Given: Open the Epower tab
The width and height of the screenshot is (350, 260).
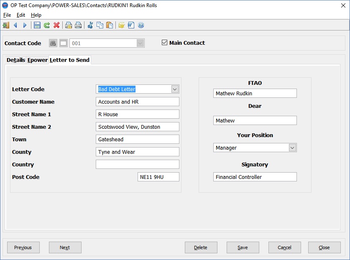Looking at the screenshot, I should [x=38, y=60].
